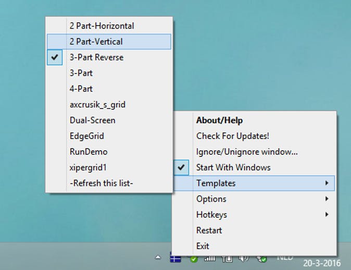Screen dimensions: 351x270
Task: Select the 2 Part-Horizontal template
Action: (x=109, y=26)
